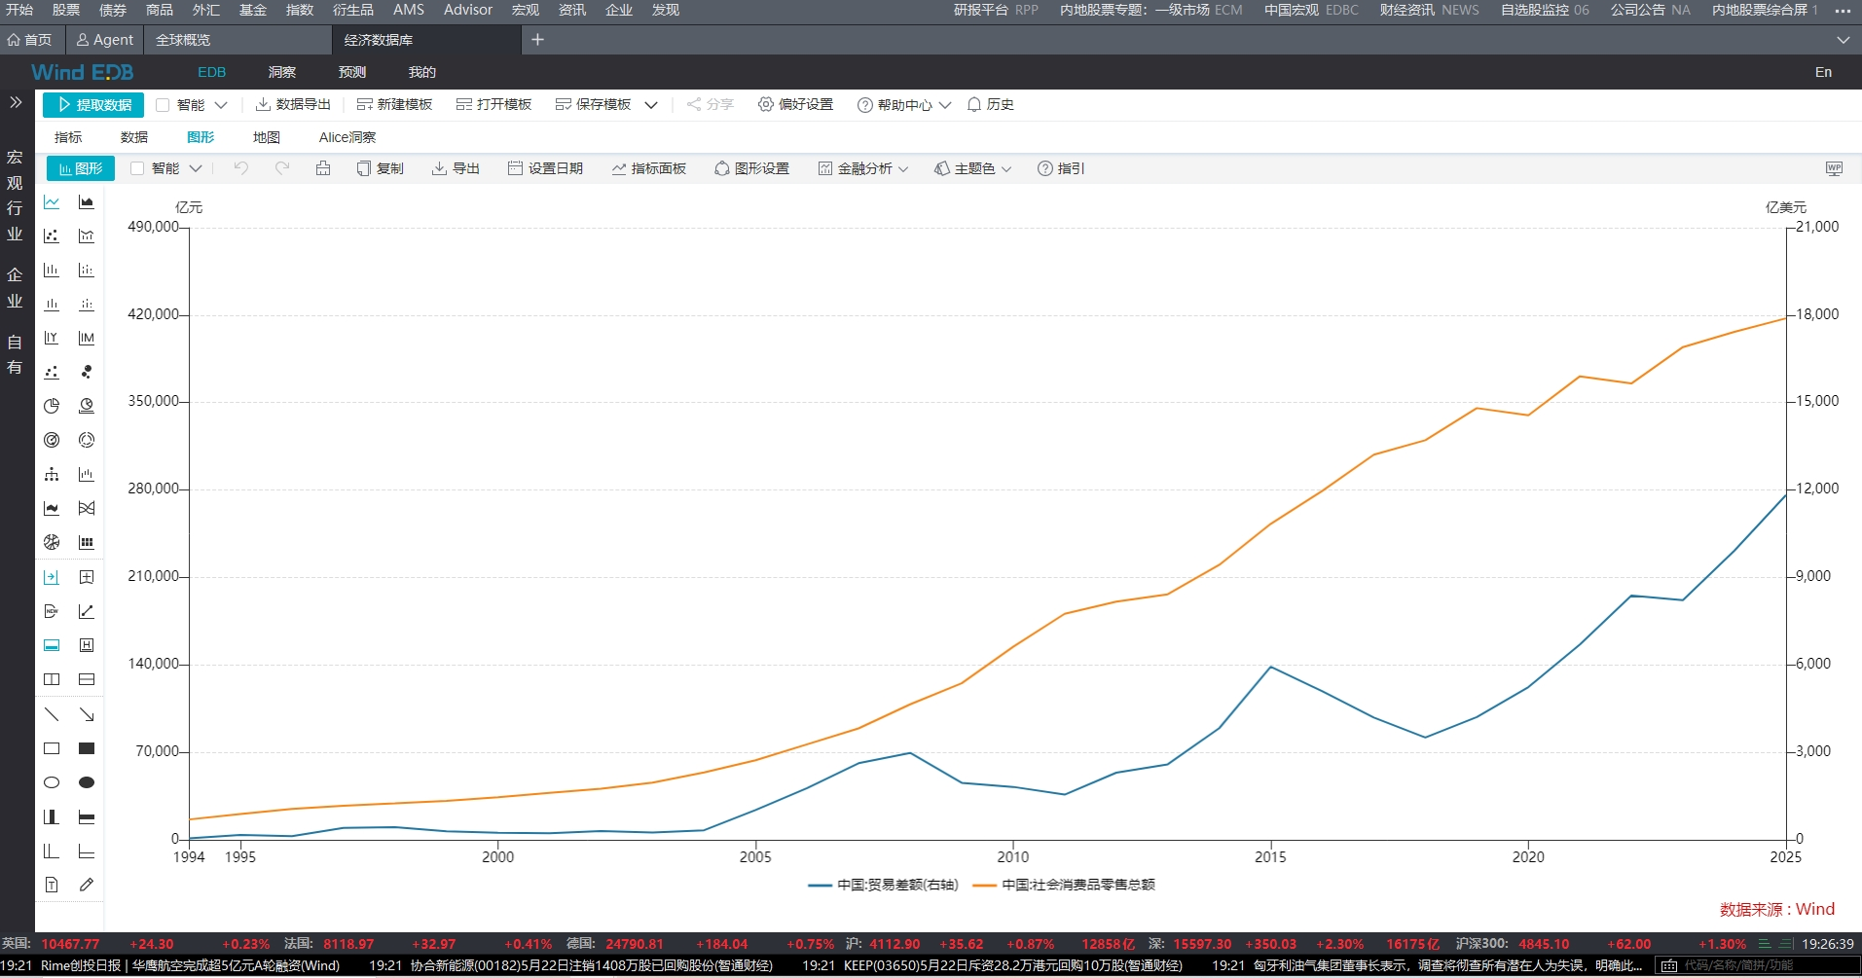Toggle the 智能 checkbox in chart toolbar
This screenshot has width=1862, height=978.
[x=137, y=168]
